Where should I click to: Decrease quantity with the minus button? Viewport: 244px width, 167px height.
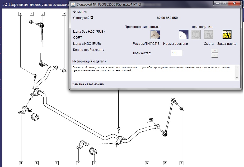[215, 55]
